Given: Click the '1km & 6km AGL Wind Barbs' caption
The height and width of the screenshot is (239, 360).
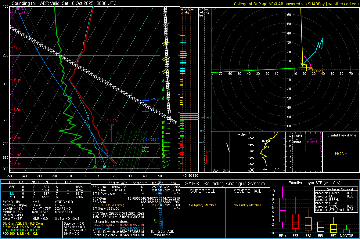Looking at the screenshot, I should tap(162, 233).
